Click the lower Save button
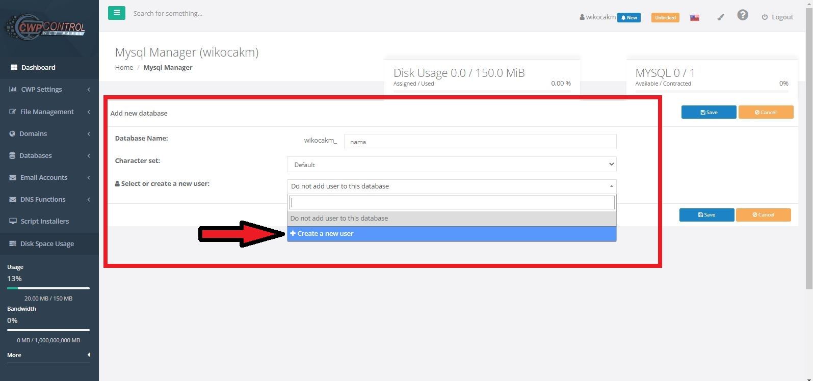813x381 pixels. 706,214
